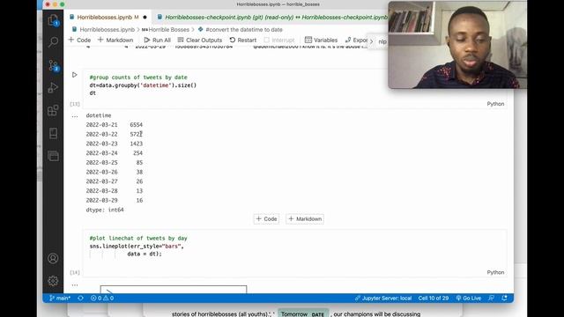Open the Search view in activity bar
The width and height of the screenshot is (564, 317).
(x=53, y=42)
